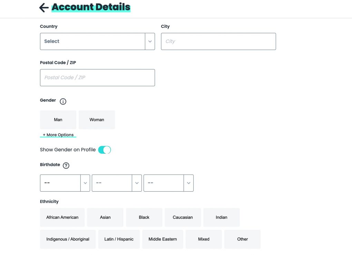The image size is (352, 255).
Task: Click + More Options link under Gender
Action: (x=58, y=135)
